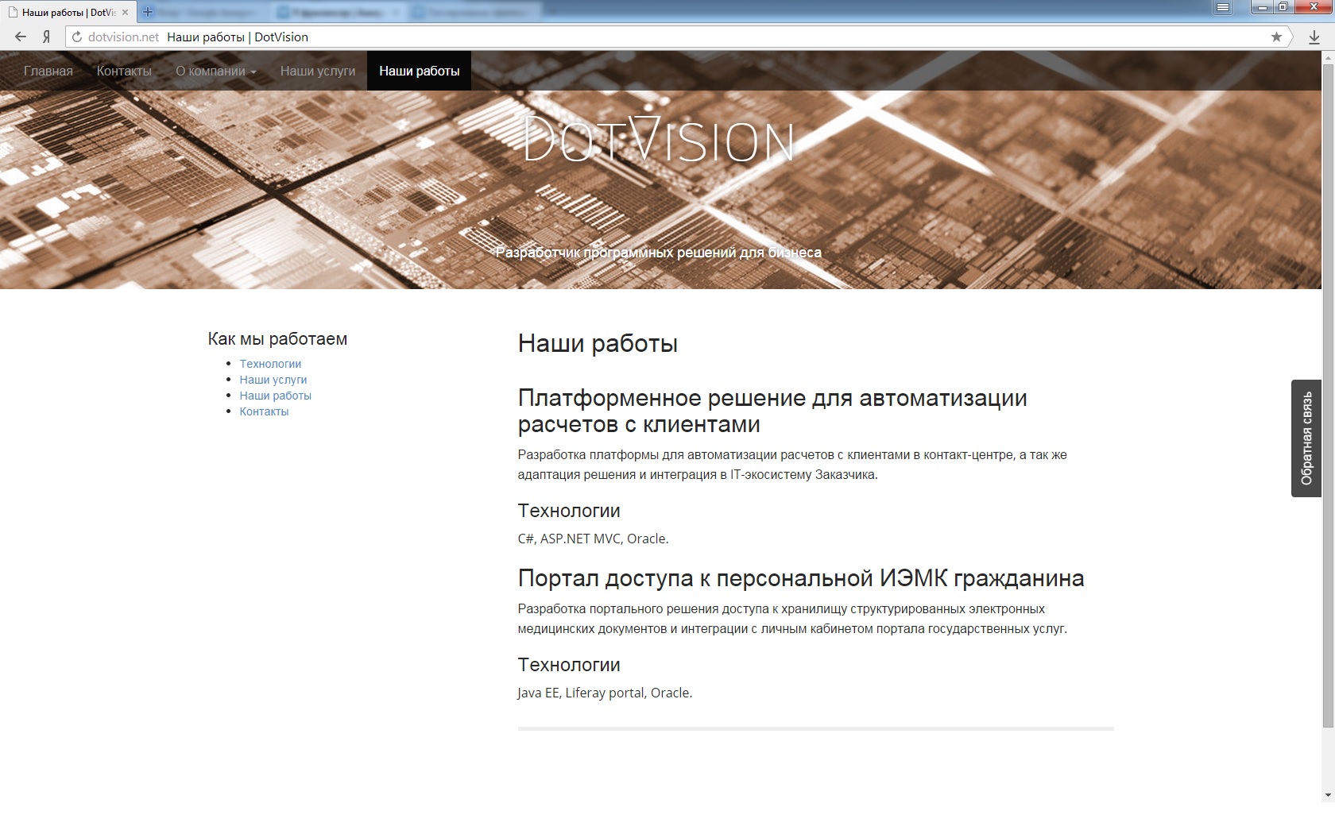Open the 'Обратная связь' feedback side tab
This screenshot has width=1335, height=834.
[1306, 438]
